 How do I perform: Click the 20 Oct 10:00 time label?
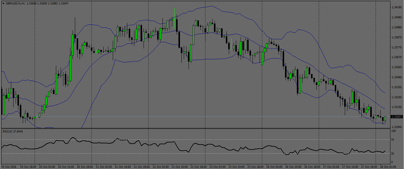tap(66, 167)
